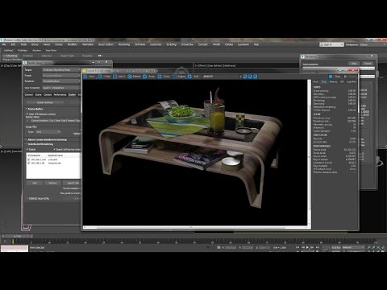Open the Preset dropdown in Render Setup
387x290 pixels.
[x=61, y=76]
